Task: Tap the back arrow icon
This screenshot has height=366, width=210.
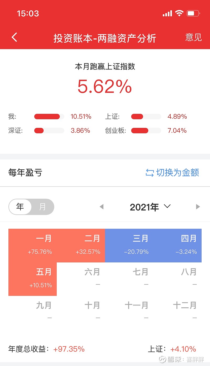Action: (x=14, y=37)
